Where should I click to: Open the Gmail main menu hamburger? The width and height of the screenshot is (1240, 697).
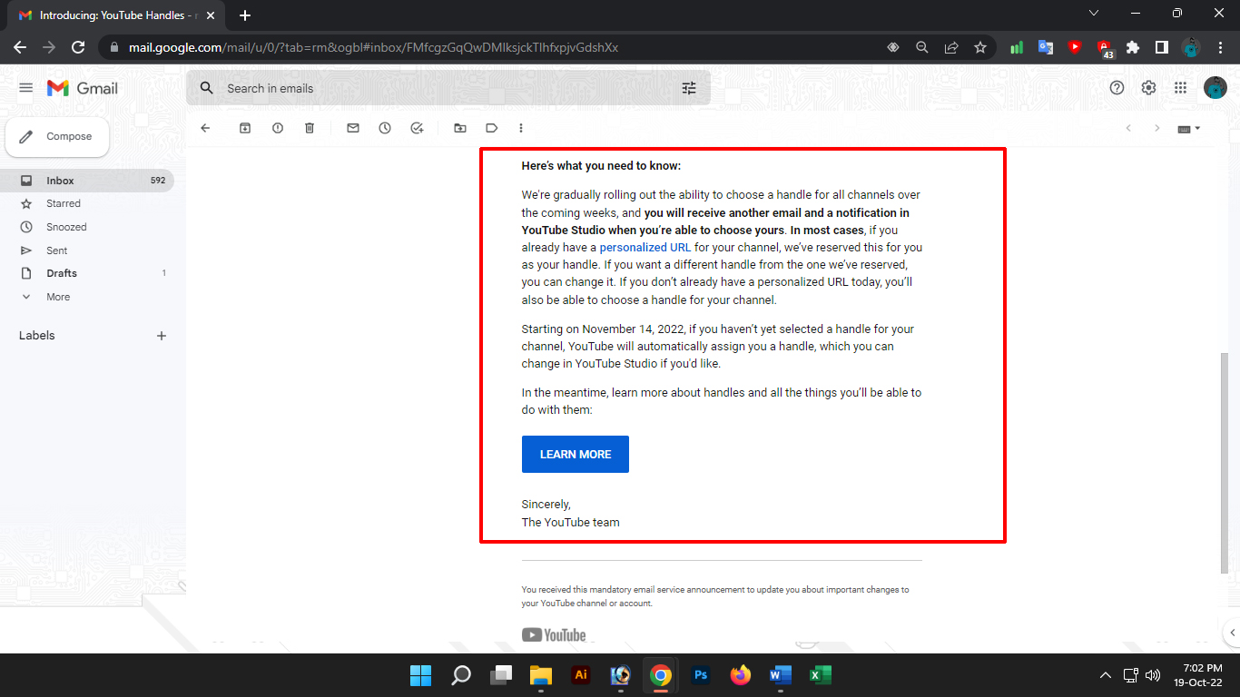[25, 88]
